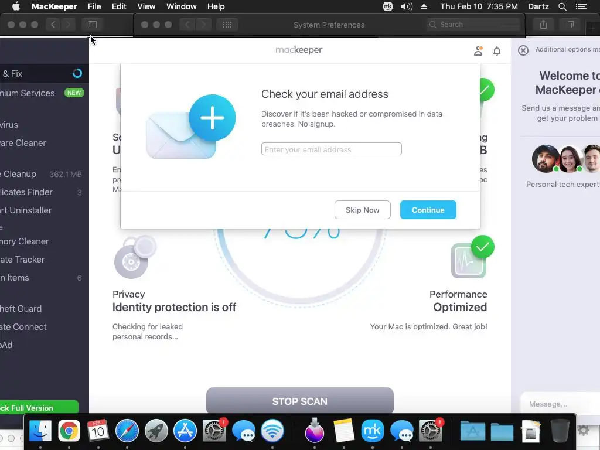The width and height of the screenshot is (600, 450).
Task: Open Spotlight search in menu bar
Action: click(562, 6)
